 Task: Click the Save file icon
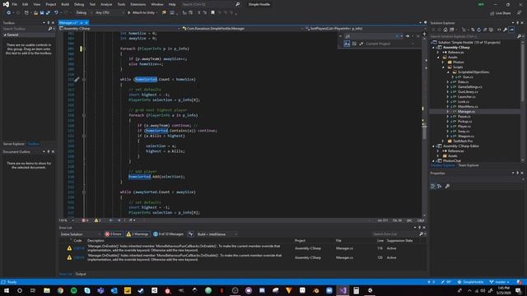click(x=42, y=13)
